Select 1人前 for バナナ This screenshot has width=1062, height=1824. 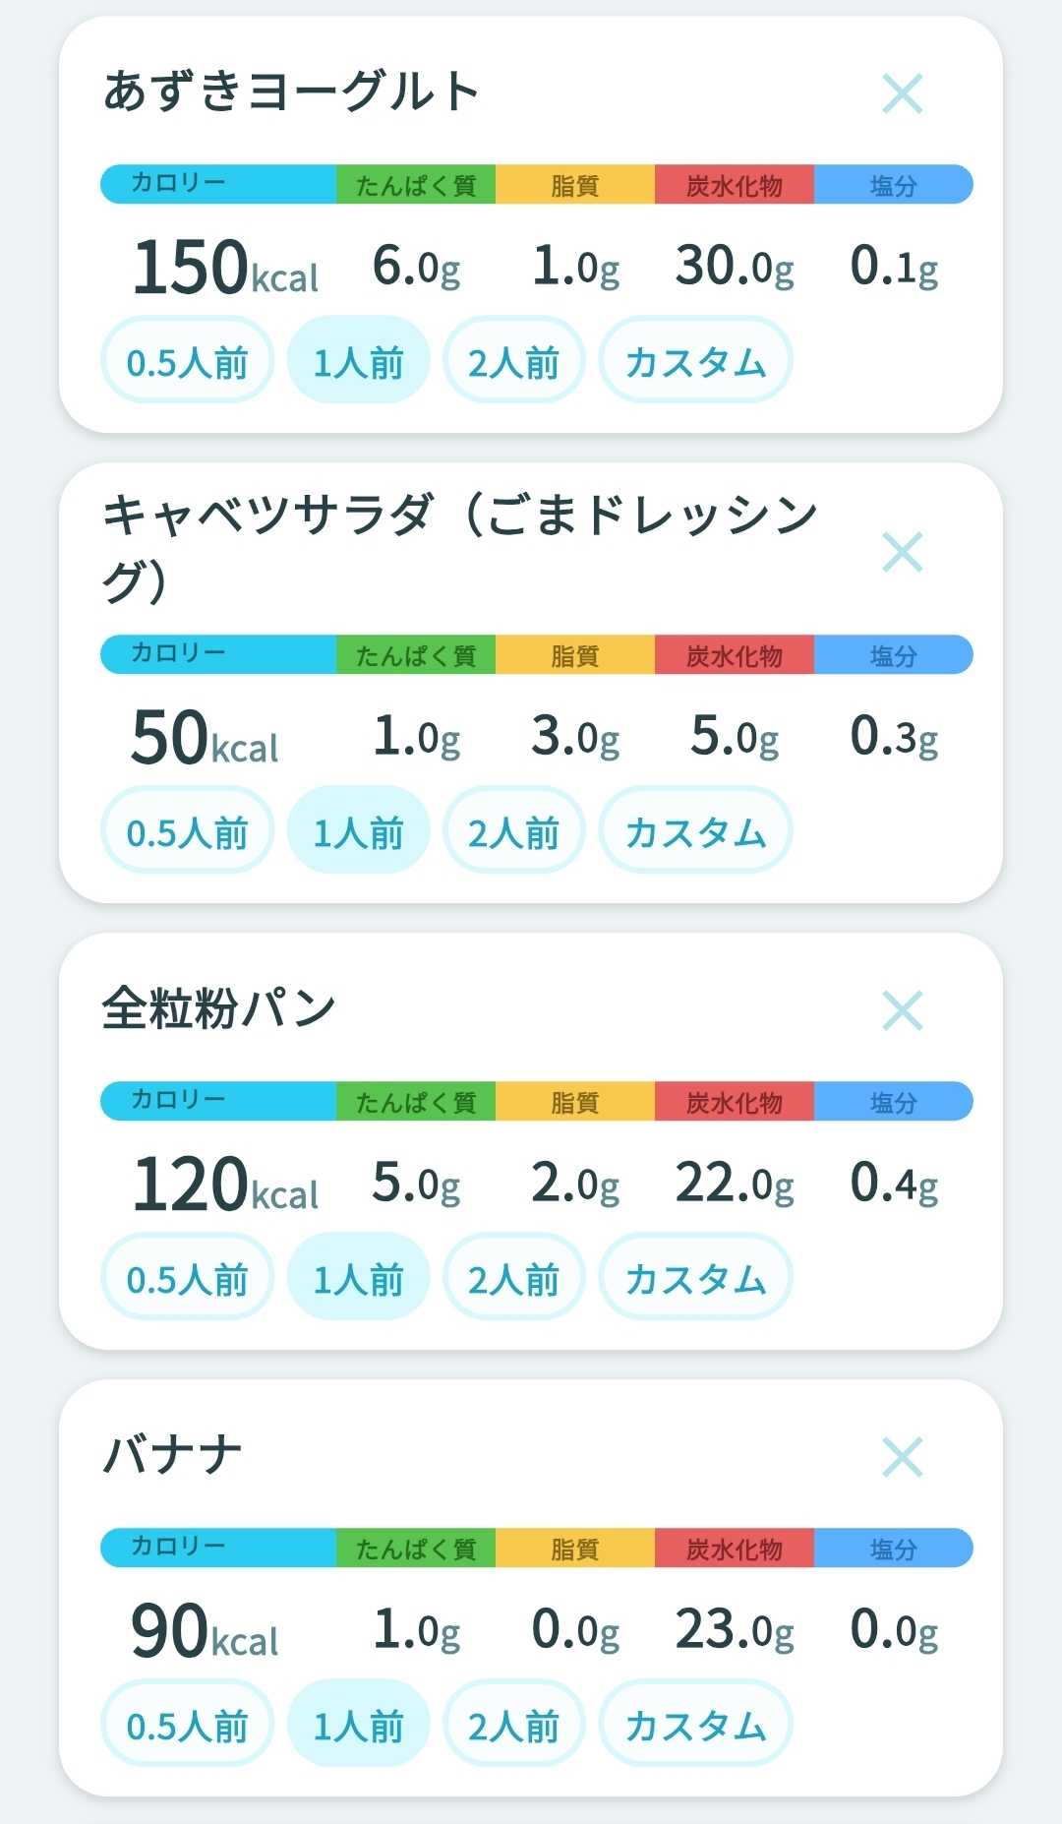358,1724
